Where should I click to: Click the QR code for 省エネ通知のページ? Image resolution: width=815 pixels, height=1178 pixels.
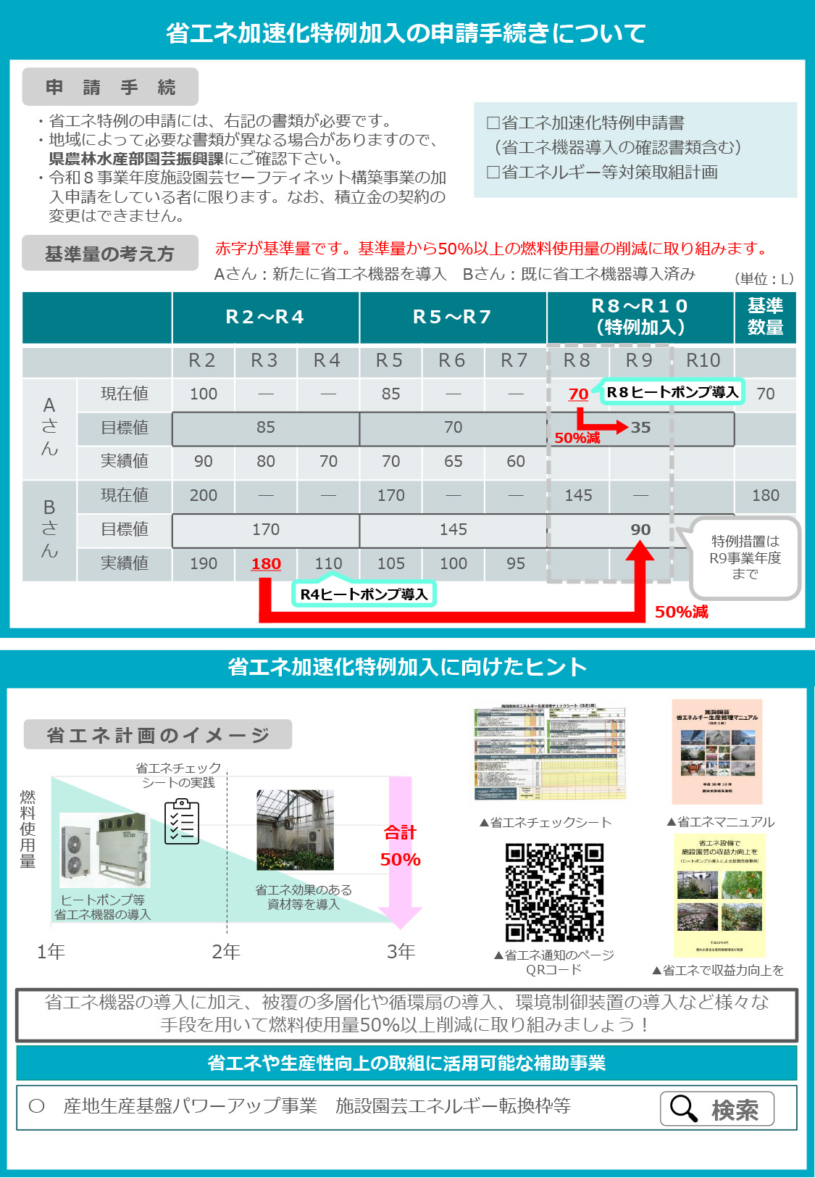pos(554,892)
